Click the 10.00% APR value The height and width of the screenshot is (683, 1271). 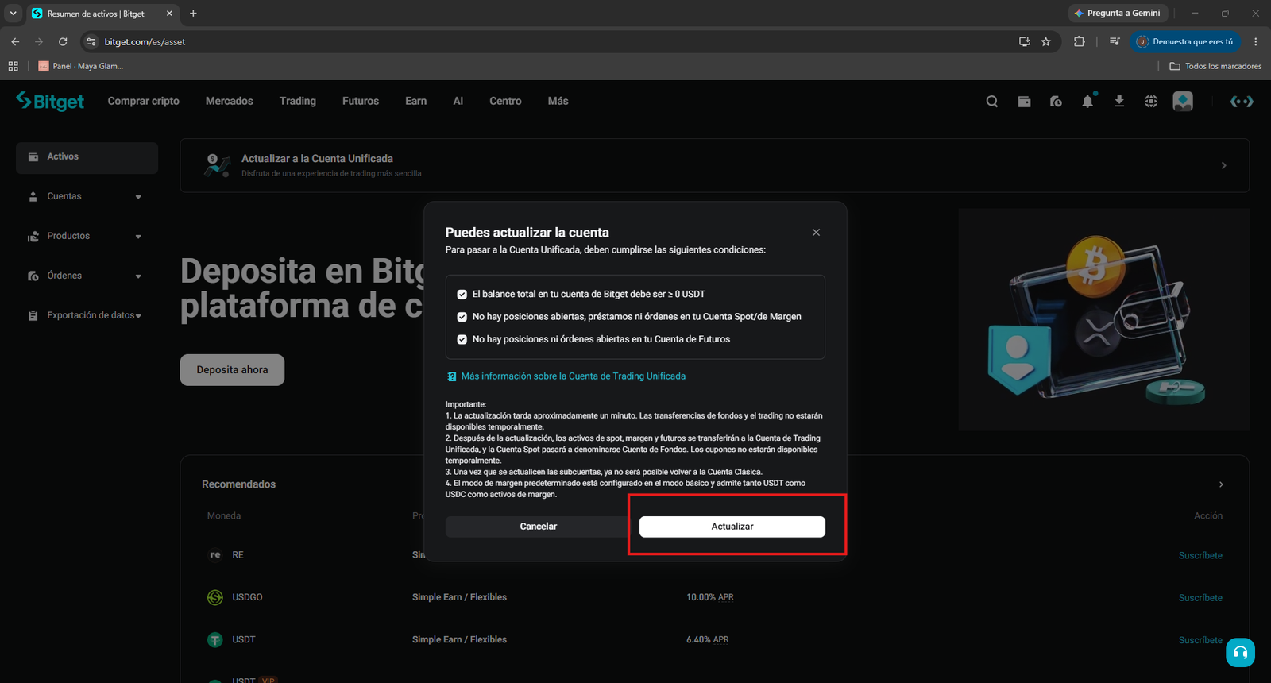click(710, 597)
